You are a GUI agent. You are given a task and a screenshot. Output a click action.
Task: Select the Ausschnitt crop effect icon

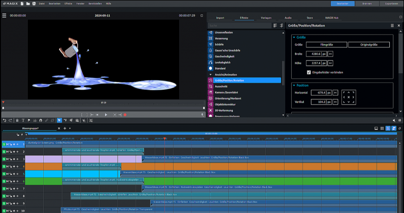coord(210,86)
